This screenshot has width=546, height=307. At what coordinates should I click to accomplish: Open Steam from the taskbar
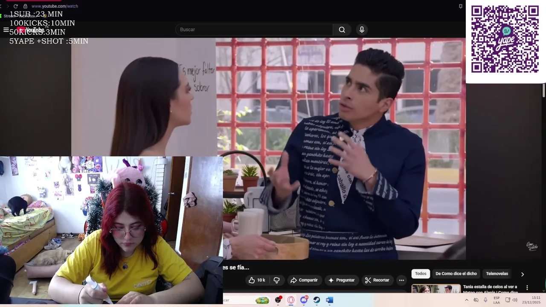[x=317, y=300]
